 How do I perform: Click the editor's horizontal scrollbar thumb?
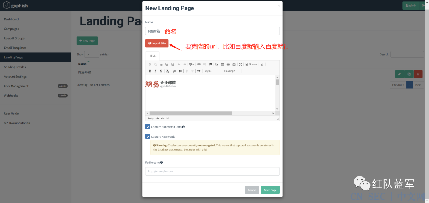[191, 113]
